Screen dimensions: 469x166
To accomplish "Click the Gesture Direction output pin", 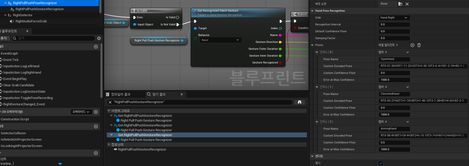I will [280, 42].
